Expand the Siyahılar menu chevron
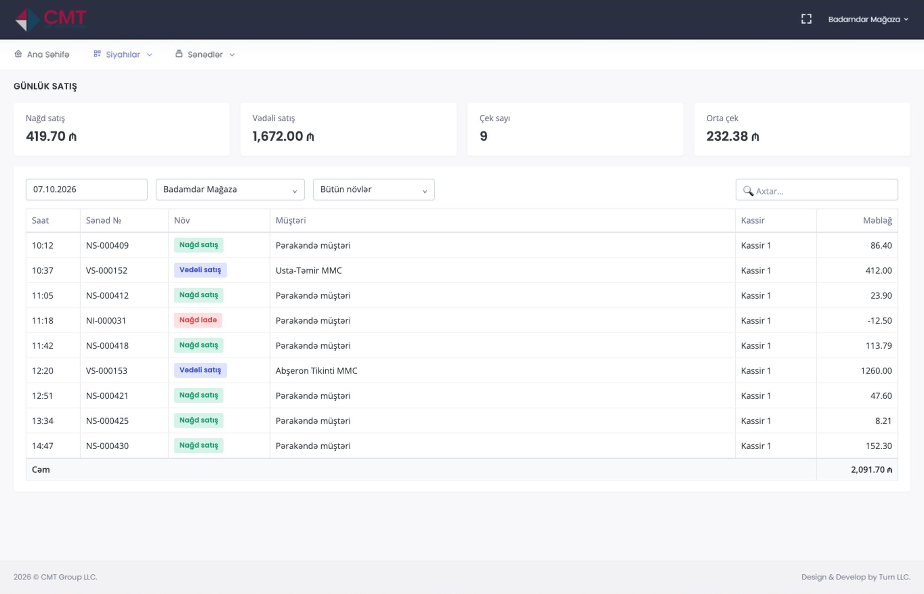 coord(149,55)
